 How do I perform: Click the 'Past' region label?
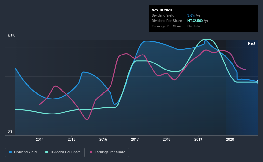pos(251,43)
